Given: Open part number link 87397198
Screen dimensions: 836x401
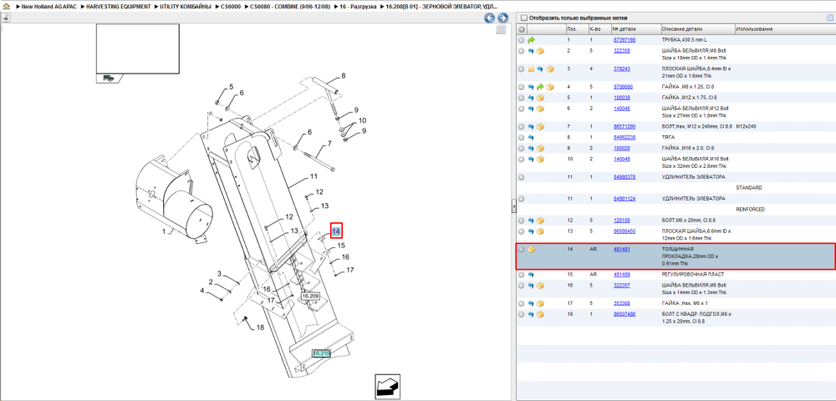Looking at the screenshot, I should coord(624,40).
